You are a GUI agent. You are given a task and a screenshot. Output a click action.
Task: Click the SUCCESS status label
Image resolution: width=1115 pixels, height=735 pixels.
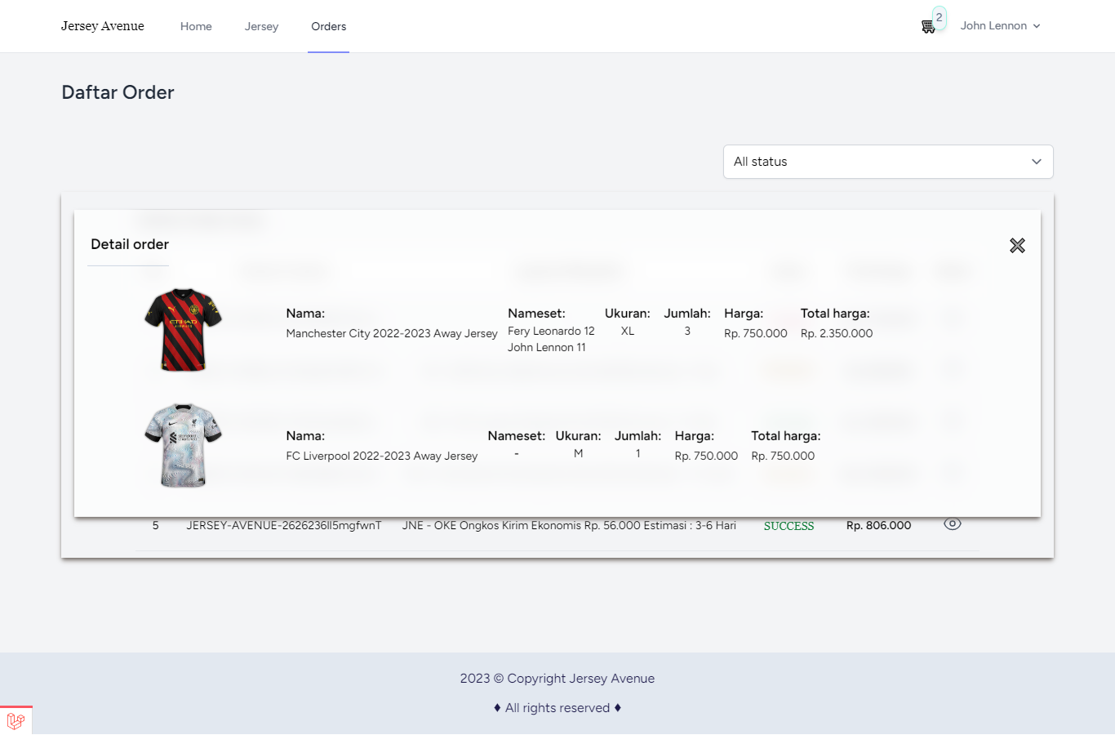[x=788, y=526]
